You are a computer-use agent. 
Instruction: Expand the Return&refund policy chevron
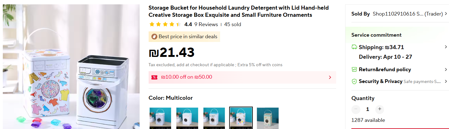tap(446, 69)
